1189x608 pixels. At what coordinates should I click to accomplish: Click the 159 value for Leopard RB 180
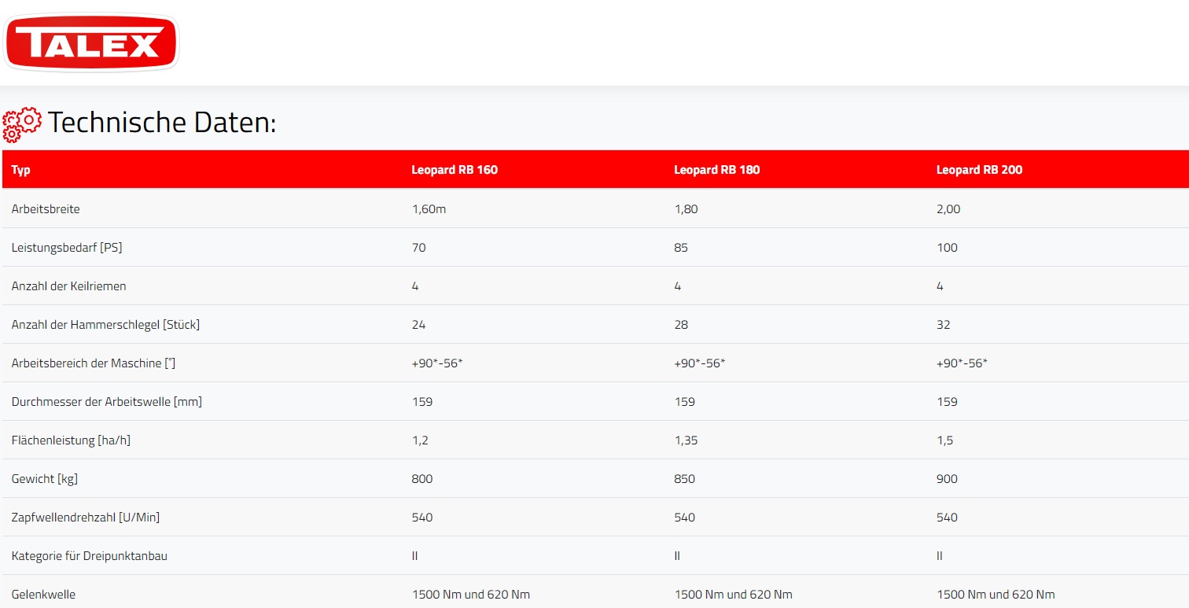click(685, 402)
